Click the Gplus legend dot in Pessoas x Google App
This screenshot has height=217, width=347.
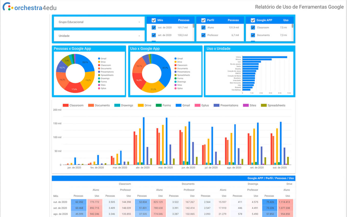click(x=99, y=89)
